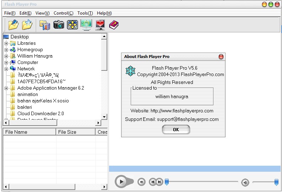Select the Desktop root label
The width and height of the screenshot is (282, 192).
click(20, 37)
